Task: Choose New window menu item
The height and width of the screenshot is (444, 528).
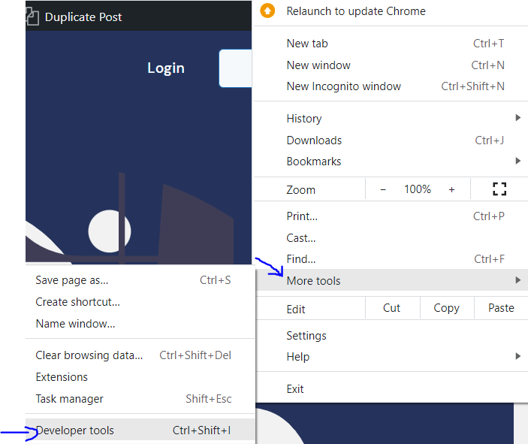Action: click(x=391, y=65)
